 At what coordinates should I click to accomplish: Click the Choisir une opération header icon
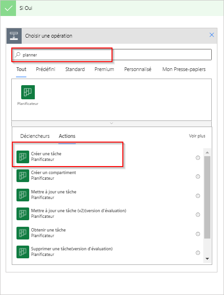tap(14, 36)
